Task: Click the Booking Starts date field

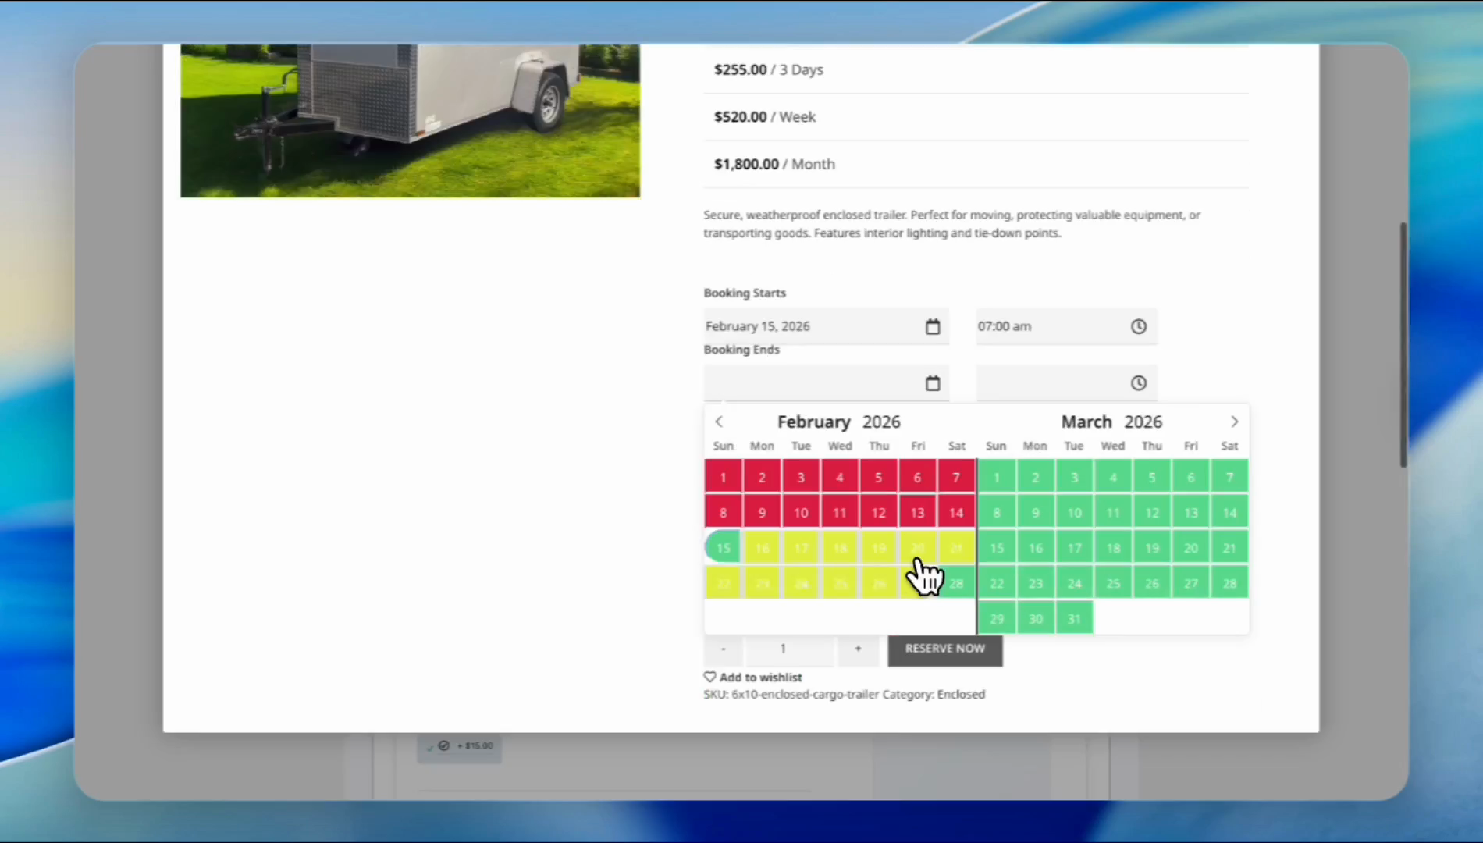Action: [812, 326]
